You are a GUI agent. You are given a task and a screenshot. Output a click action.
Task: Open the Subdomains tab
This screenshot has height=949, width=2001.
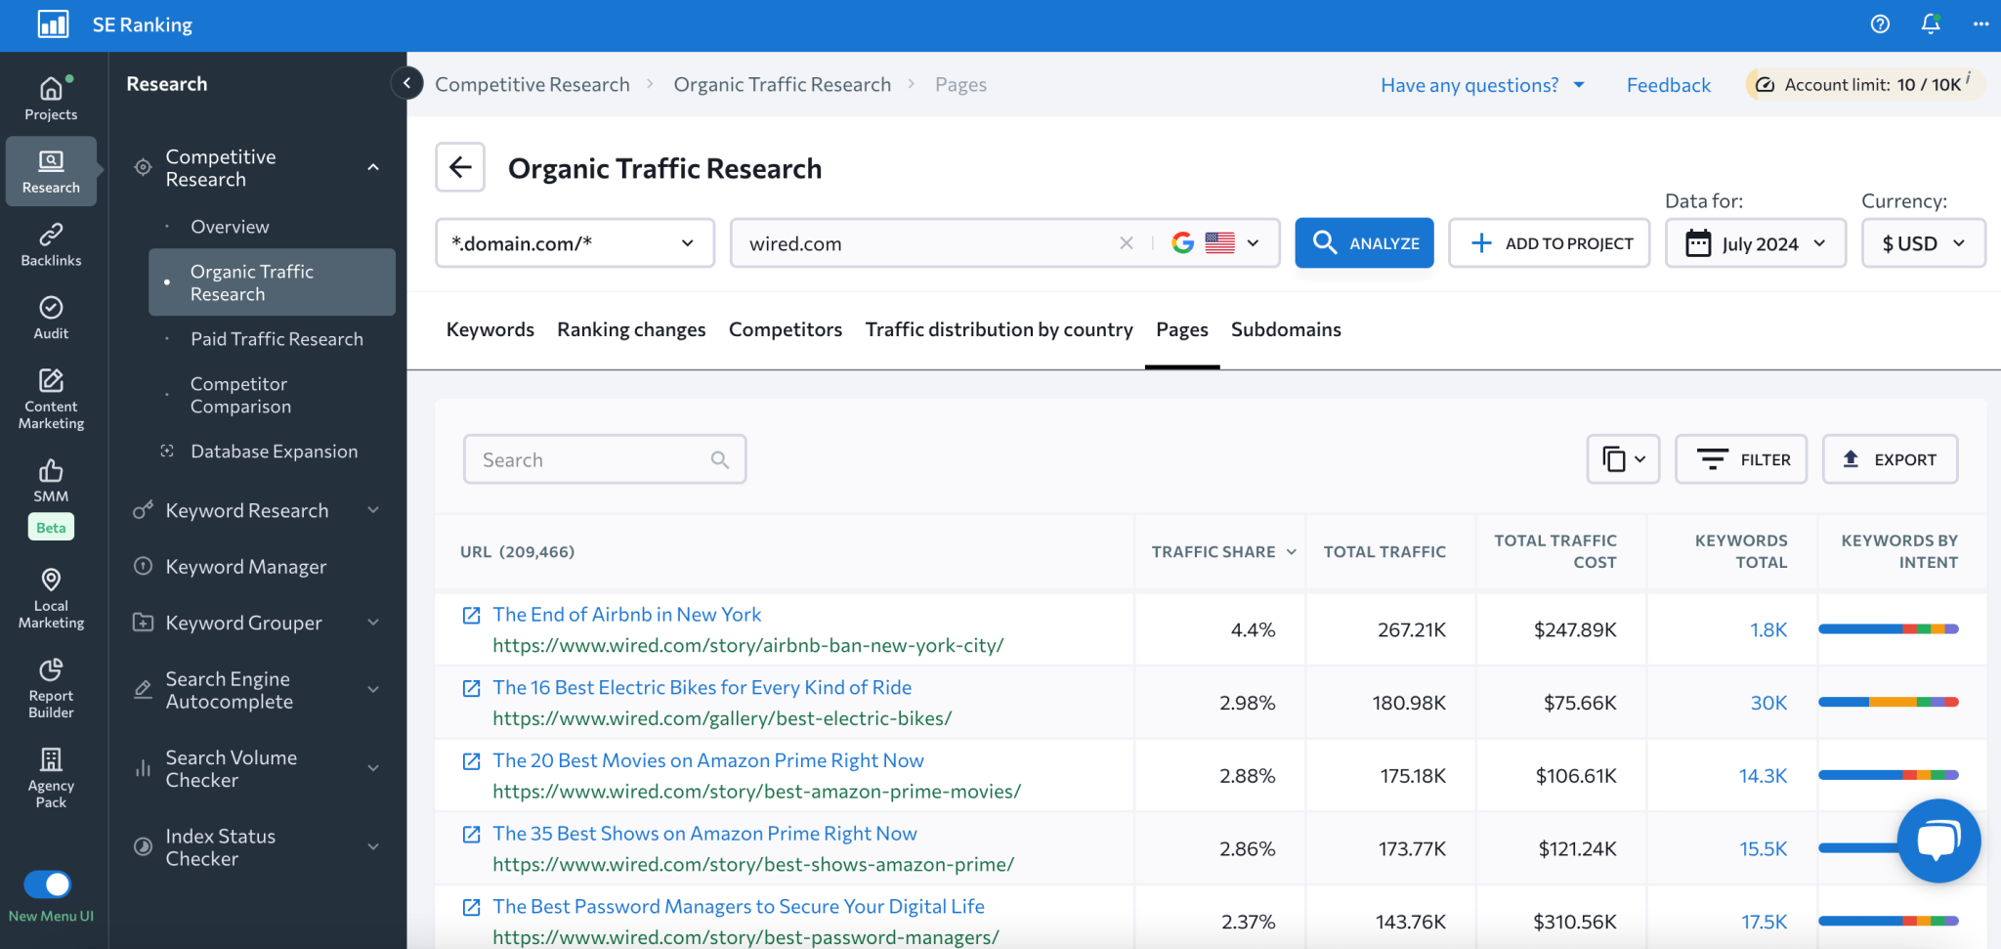coord(1286,329)
